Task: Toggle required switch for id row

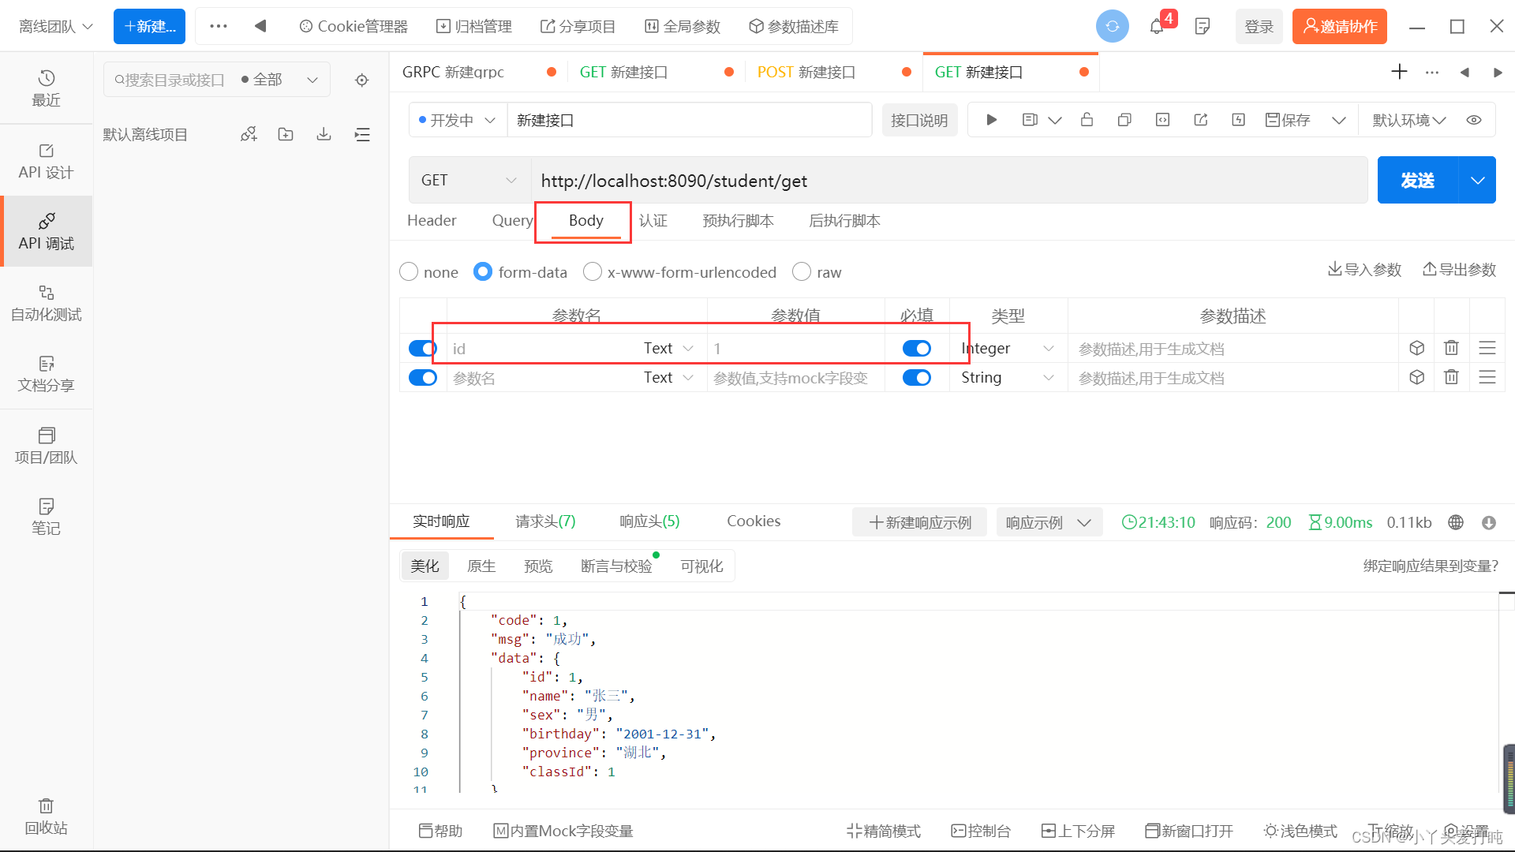Action: pos(917,348)
